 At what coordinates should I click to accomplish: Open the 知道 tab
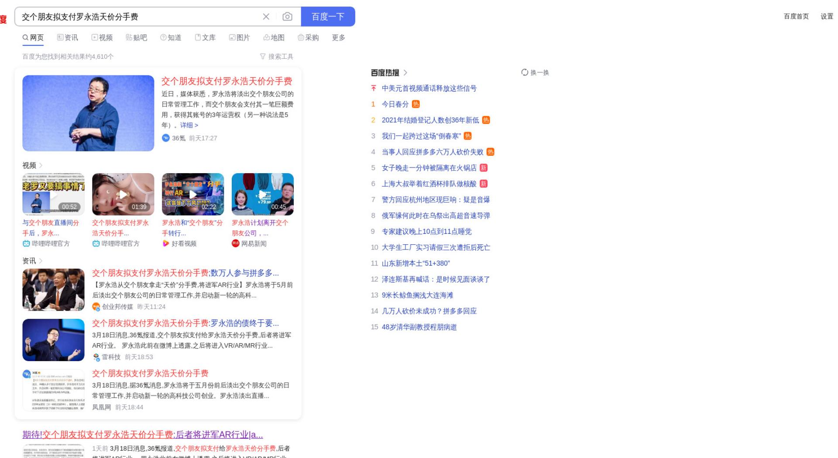pos(171,38)
